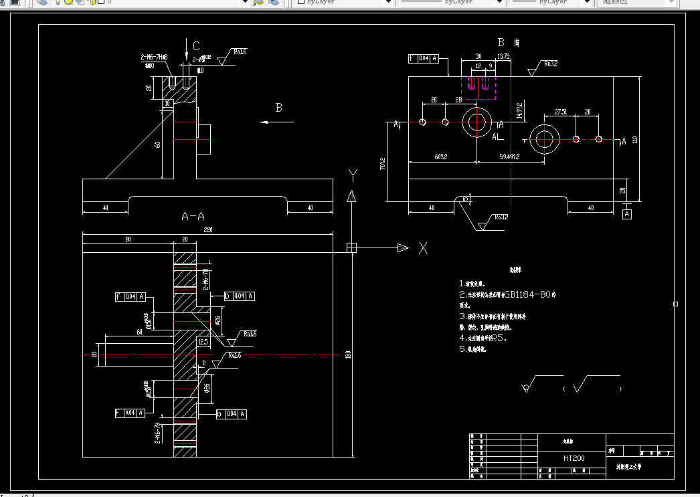Toggle the layer on/off lightbulb icon
Screen dimensions: 700x497
point(58,2)
